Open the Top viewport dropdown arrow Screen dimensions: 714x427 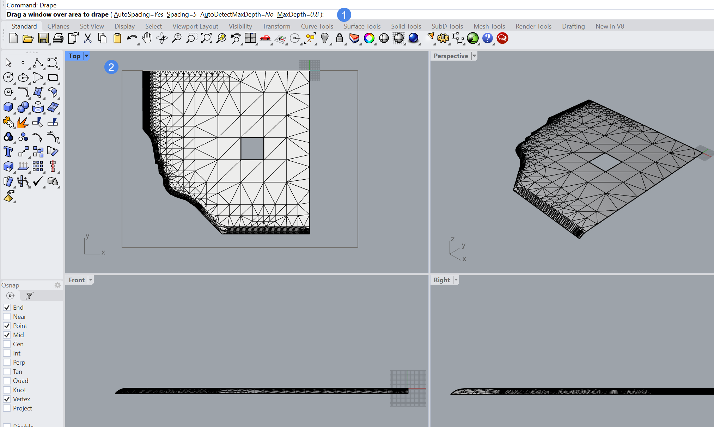click(86, 56)
